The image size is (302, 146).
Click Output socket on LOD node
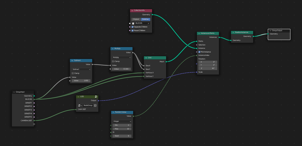click(98, 100)
